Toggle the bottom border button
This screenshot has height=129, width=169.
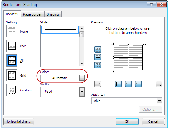pyautogui.click(x=97, y=65)
